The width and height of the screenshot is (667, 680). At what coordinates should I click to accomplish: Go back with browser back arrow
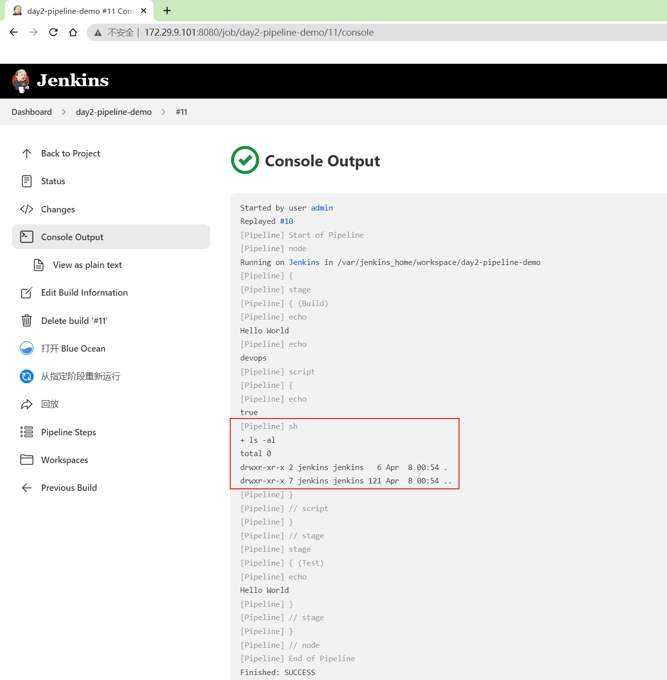pos(14,32)
